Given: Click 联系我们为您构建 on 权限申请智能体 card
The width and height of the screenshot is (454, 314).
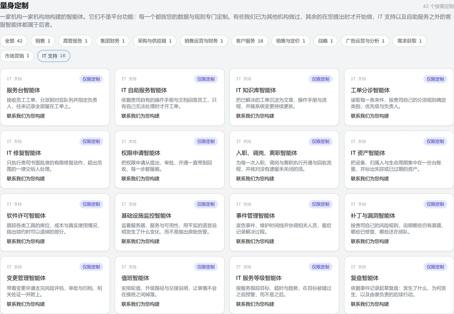Looking at the screenshot, I should click(140, 179).
